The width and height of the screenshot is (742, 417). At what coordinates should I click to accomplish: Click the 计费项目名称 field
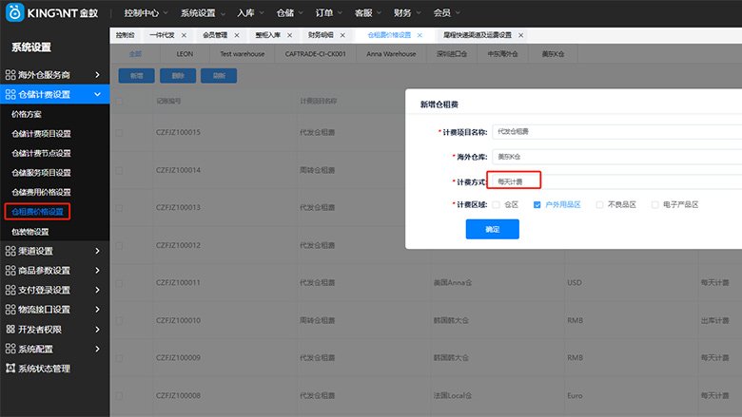tap(617, 132)
